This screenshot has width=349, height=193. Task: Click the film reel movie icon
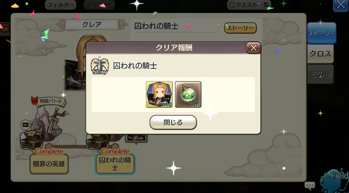(25, 125)
